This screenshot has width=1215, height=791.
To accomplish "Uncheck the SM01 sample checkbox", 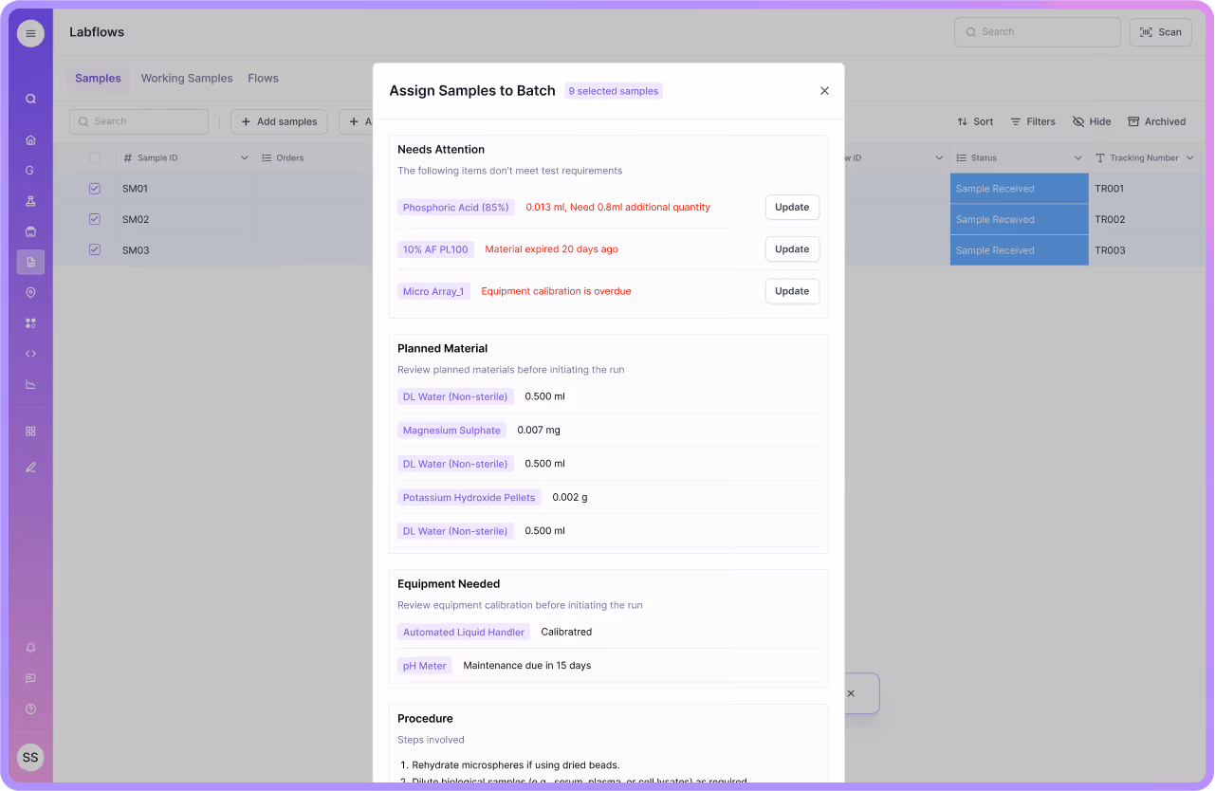I will click(x=94, y=188).
